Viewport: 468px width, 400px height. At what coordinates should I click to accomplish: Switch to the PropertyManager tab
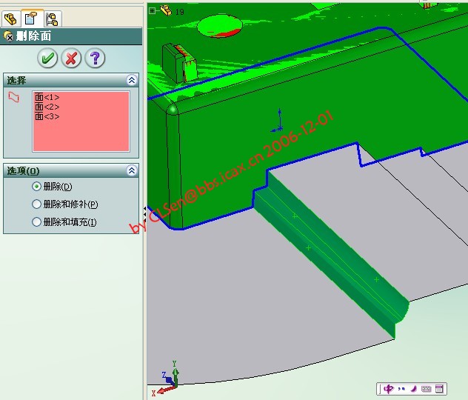tap(31, 19)
